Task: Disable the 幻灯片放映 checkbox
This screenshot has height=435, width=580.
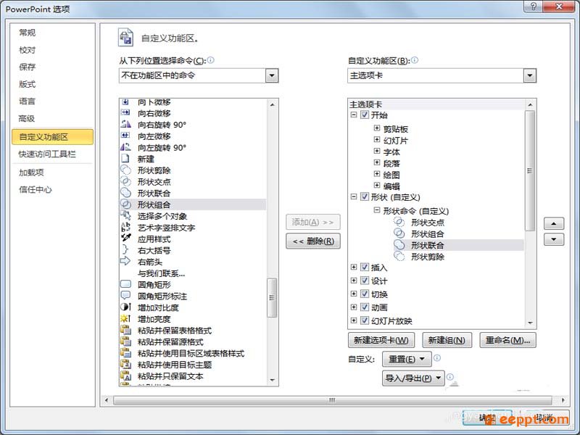Action: click(x=365, y=320)
